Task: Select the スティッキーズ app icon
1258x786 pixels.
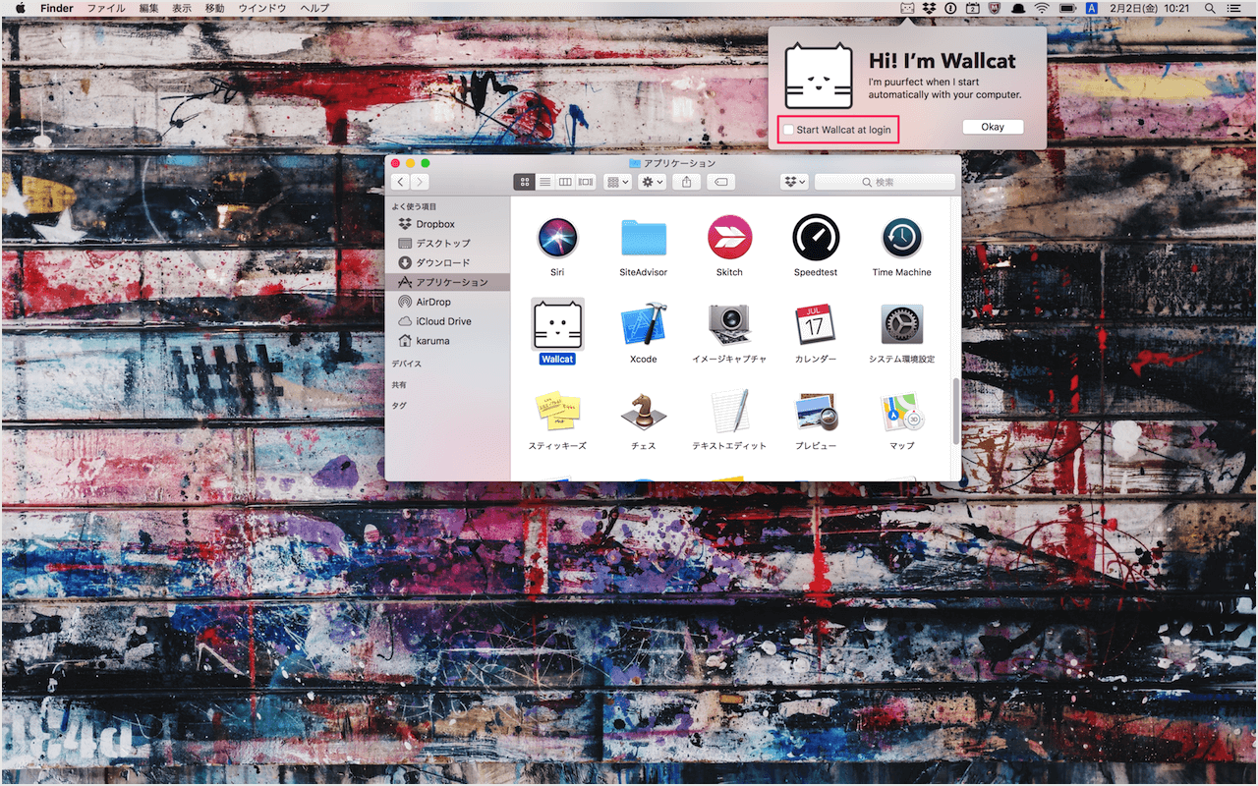Action: coord(557,411)
